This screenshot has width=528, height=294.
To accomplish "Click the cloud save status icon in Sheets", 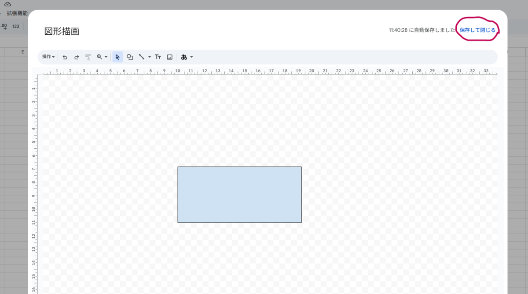I will (7, 4).
